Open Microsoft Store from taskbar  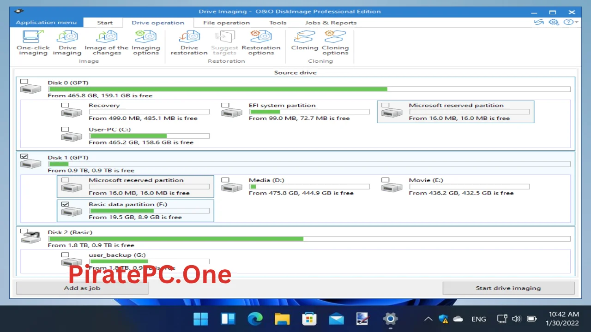[309, 319]
